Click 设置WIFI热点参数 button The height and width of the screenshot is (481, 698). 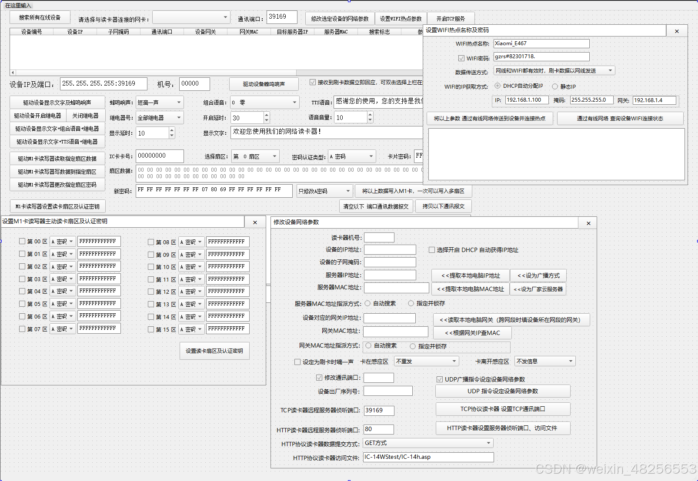tap(401, 19)
